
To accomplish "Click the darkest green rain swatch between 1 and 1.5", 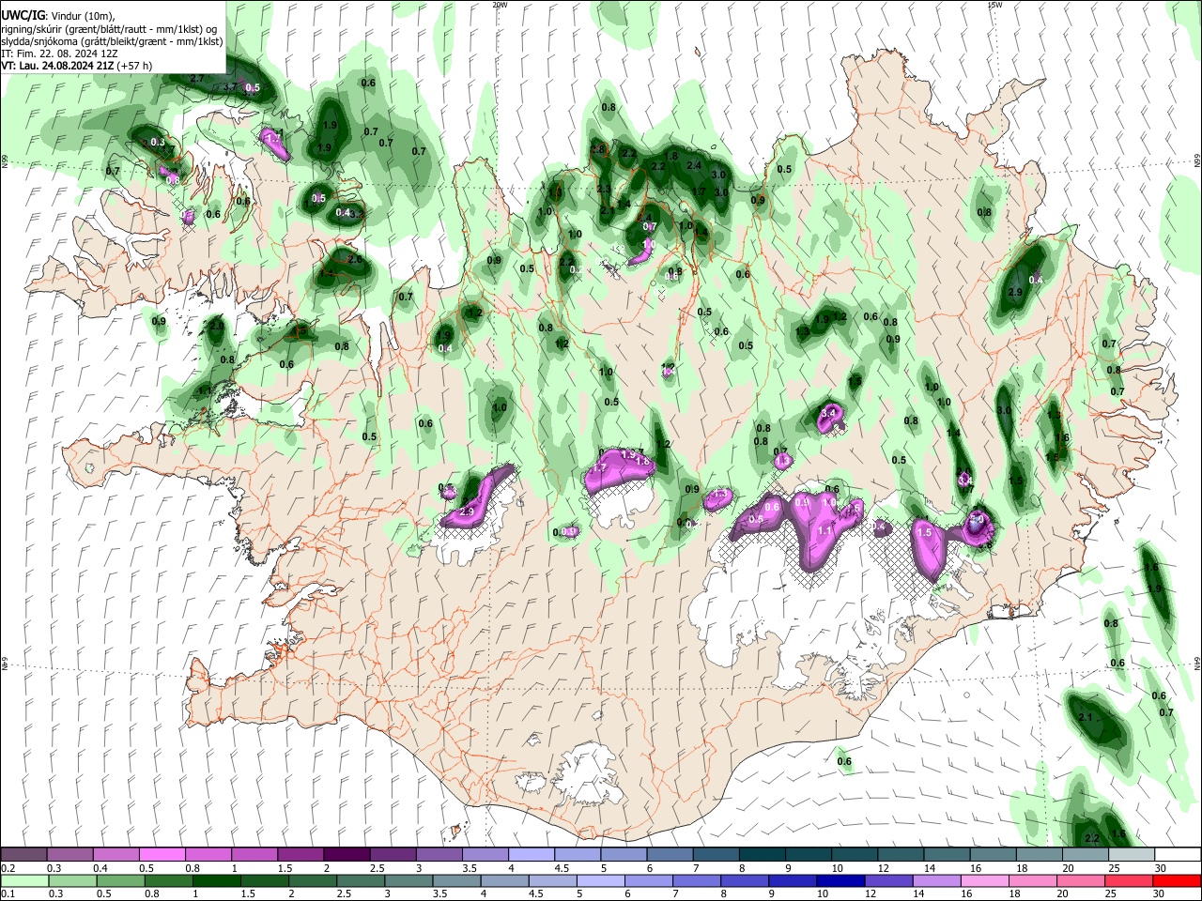I will pos(216,880).
